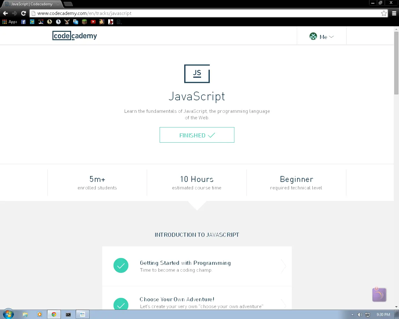
Task: Open the Apps bookmarks shortcut
Action: click(x=10, y=22)
